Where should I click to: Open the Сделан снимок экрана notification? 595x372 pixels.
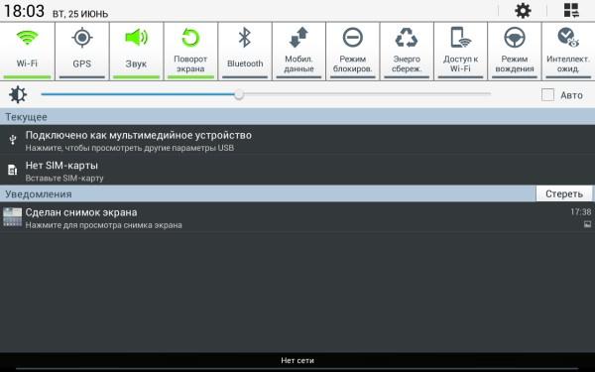297,218
